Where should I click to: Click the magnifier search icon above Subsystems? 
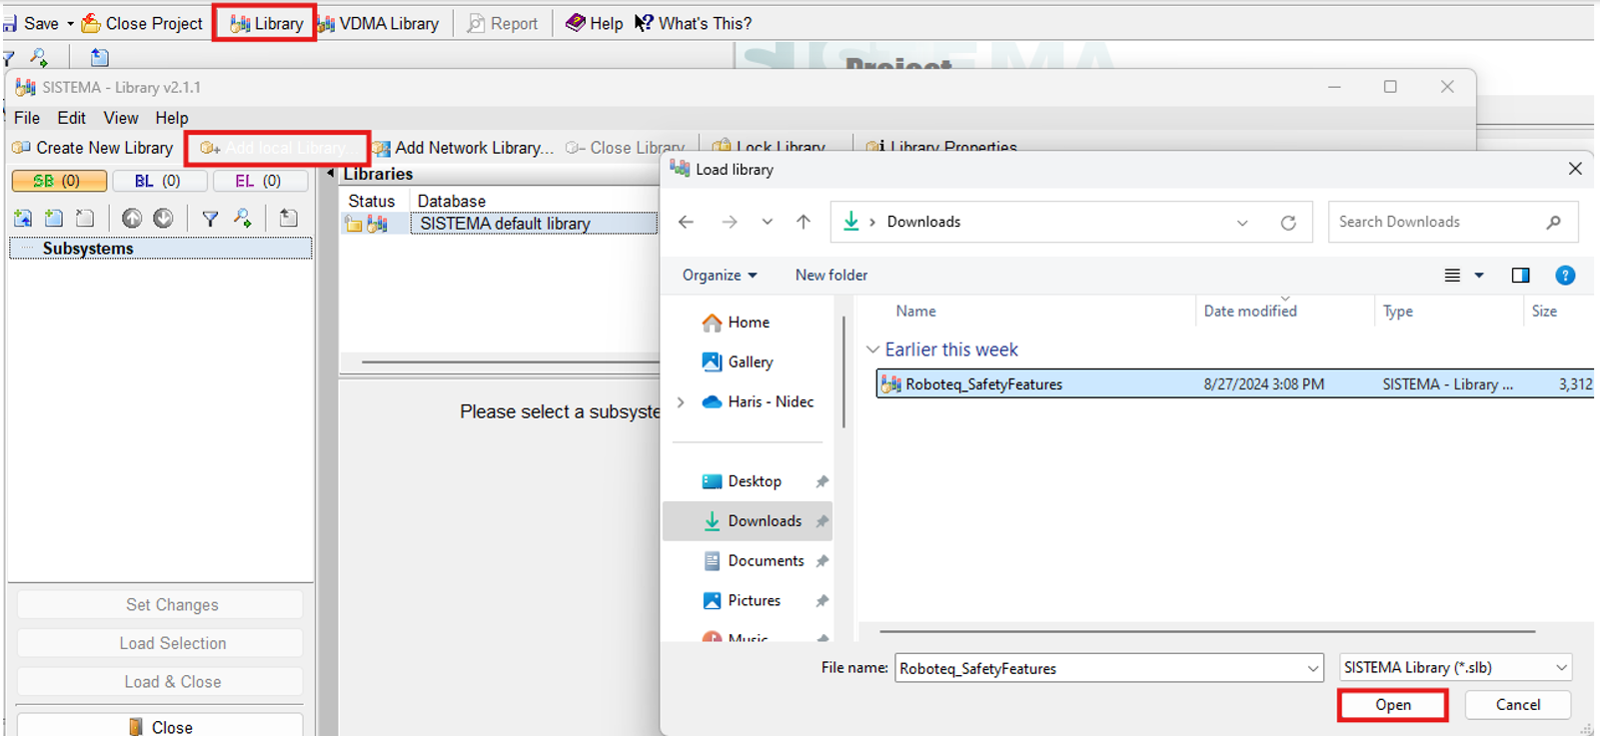coord(243,218)
